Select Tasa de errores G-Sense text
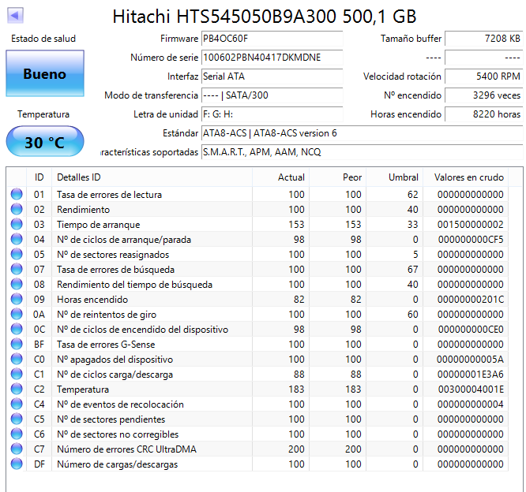 coord(106,345)
